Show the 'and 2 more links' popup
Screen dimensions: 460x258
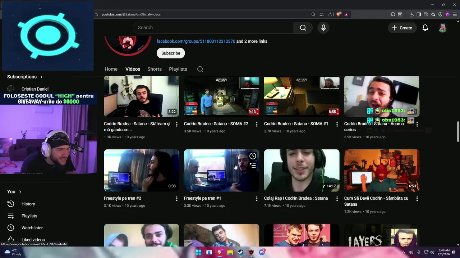(x=252, y=41)
